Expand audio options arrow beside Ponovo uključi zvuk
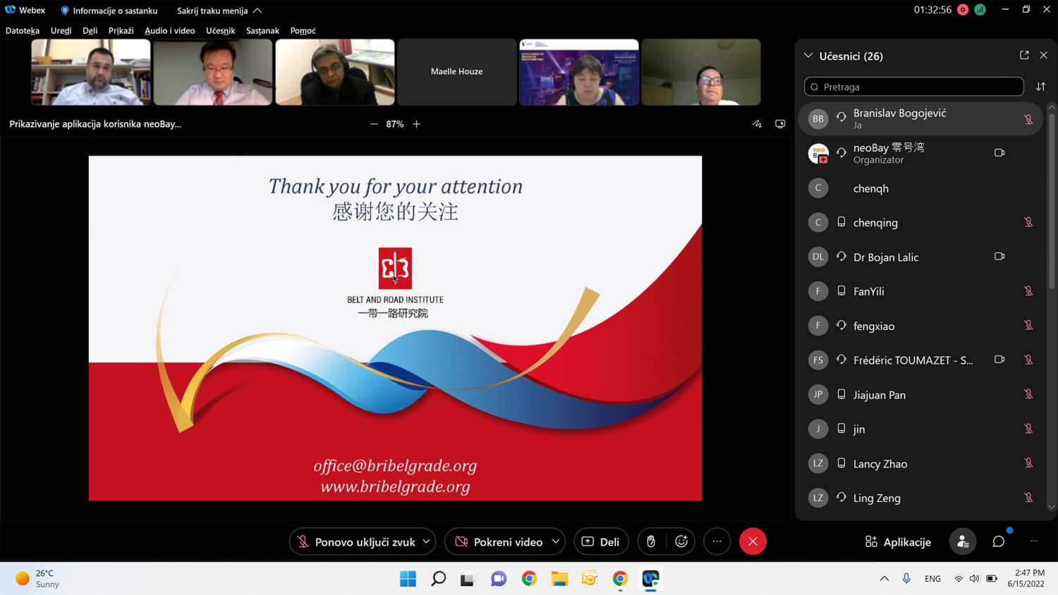The height and width of the screenshot is (595, 1058). pos(426,541)
